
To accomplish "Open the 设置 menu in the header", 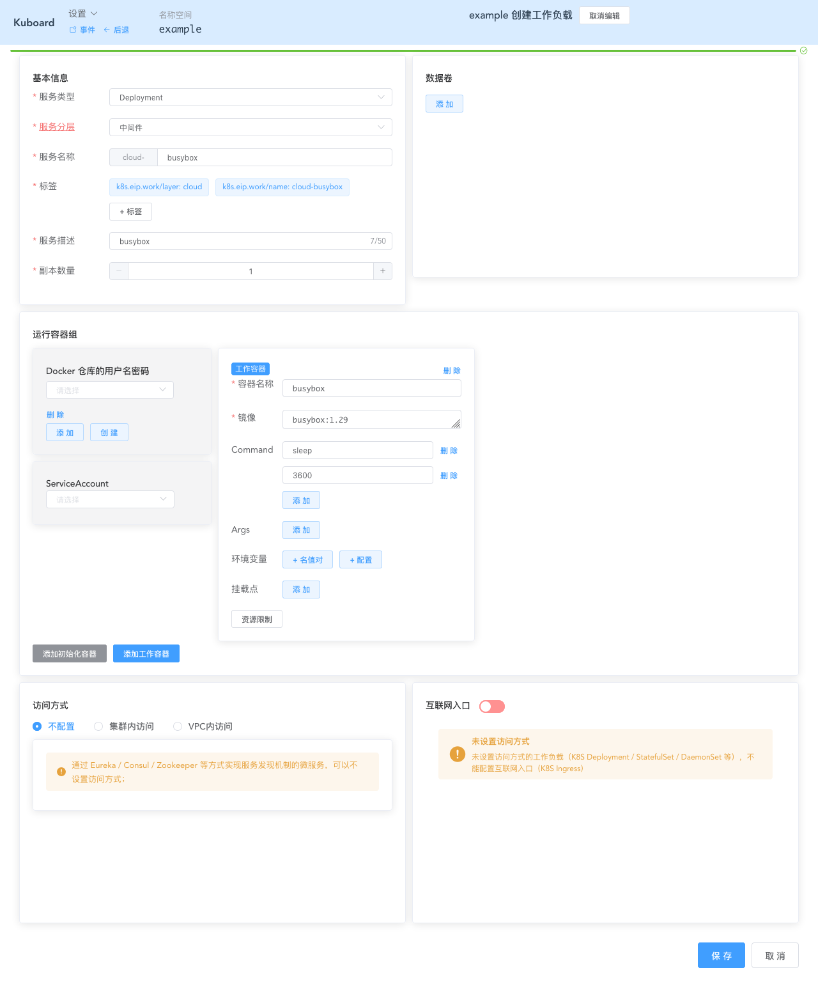I will click(x=82, y=13).
